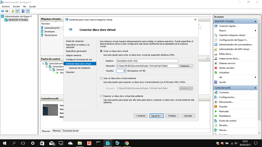Click the Siguiente button

156,116
